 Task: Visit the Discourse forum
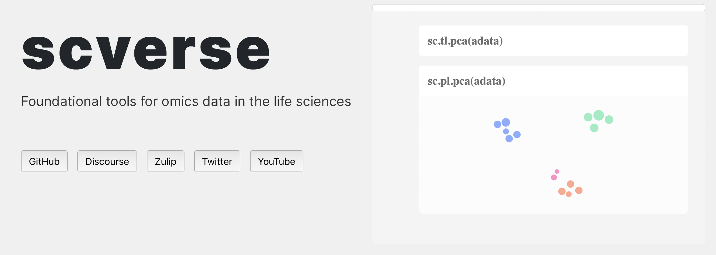(107, 161)
